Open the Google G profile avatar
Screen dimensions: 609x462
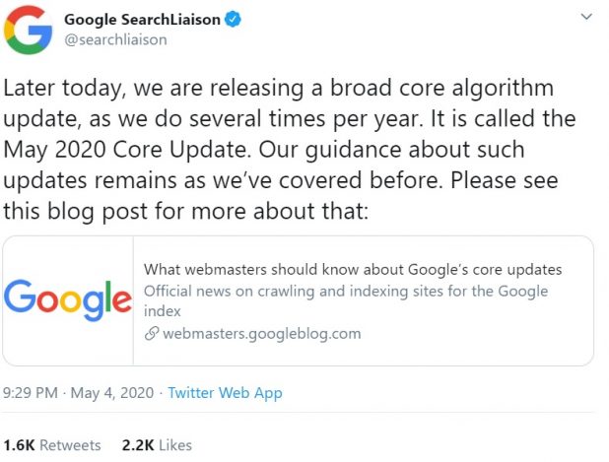coord(28,30)
